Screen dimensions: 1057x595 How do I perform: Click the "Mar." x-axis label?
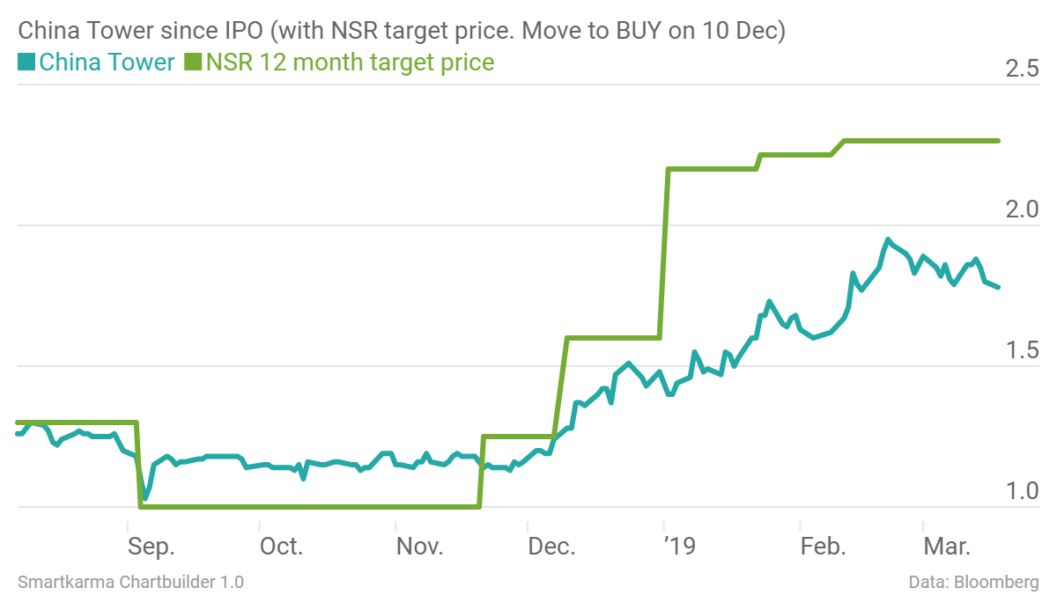pyautogui.click(x=947, y=547)
